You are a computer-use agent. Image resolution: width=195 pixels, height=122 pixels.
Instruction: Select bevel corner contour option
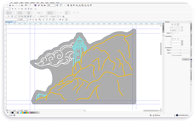tap(178, 33)
